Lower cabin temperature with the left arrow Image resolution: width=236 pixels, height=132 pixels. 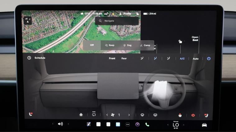[168, 125]
